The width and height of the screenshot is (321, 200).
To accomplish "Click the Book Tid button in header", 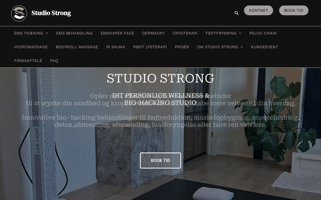I will click(x=294, y=10).
